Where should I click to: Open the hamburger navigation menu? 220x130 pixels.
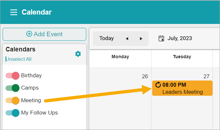(x=14, y=12)
